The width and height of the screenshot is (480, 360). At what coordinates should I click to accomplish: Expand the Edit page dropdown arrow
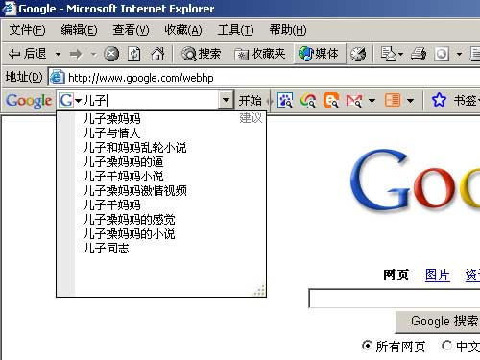pos(459,54)
